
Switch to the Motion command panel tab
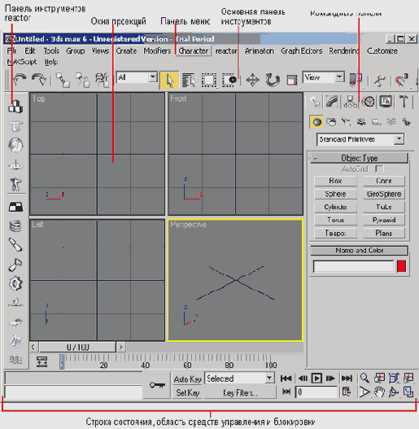368,102
